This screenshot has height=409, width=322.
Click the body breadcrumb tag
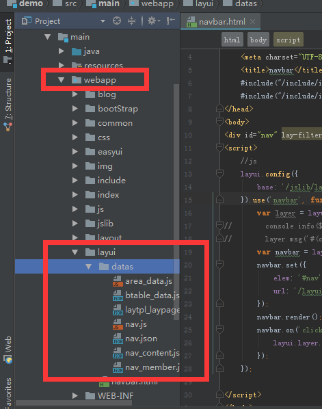(x=258, y=40)
